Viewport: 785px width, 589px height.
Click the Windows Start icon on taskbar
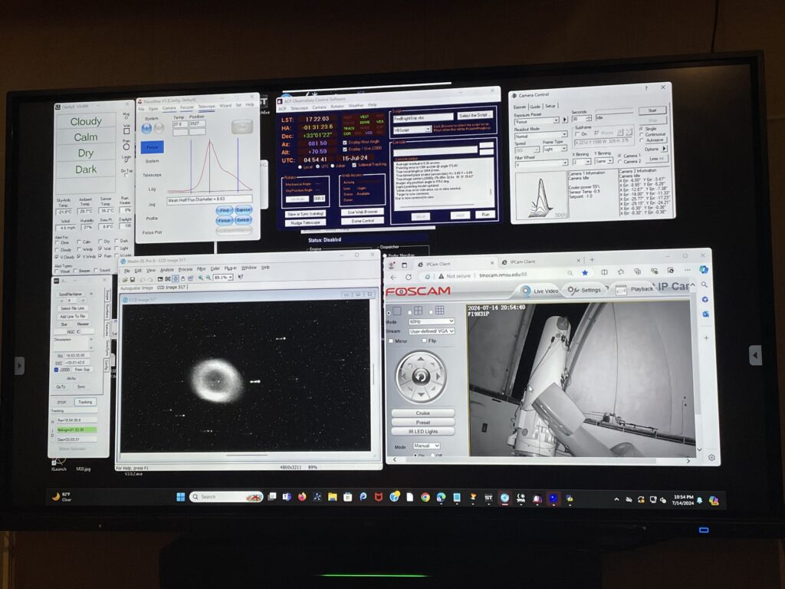tap(181, 496)
